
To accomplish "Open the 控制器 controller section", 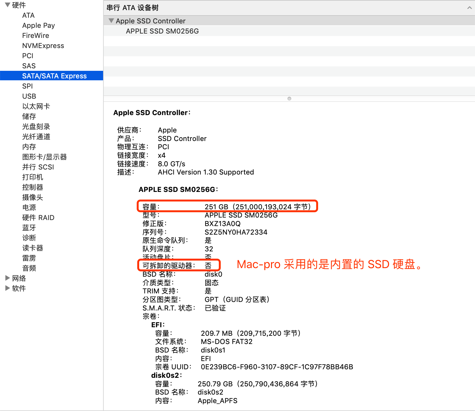I will point(33,187).
